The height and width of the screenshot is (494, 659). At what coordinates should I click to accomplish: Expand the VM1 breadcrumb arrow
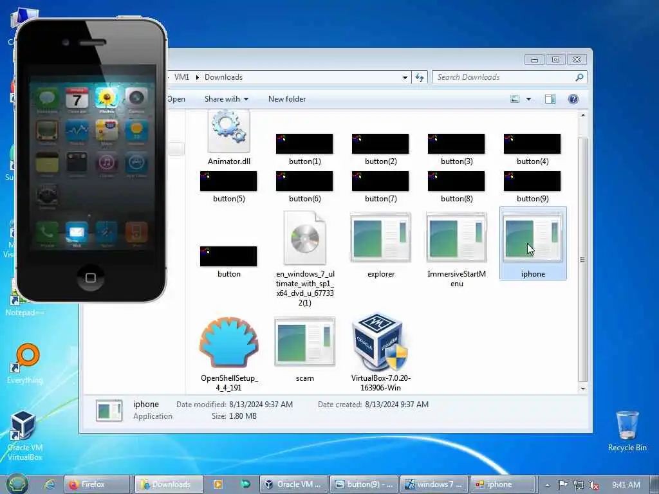[x=197, y=77]
